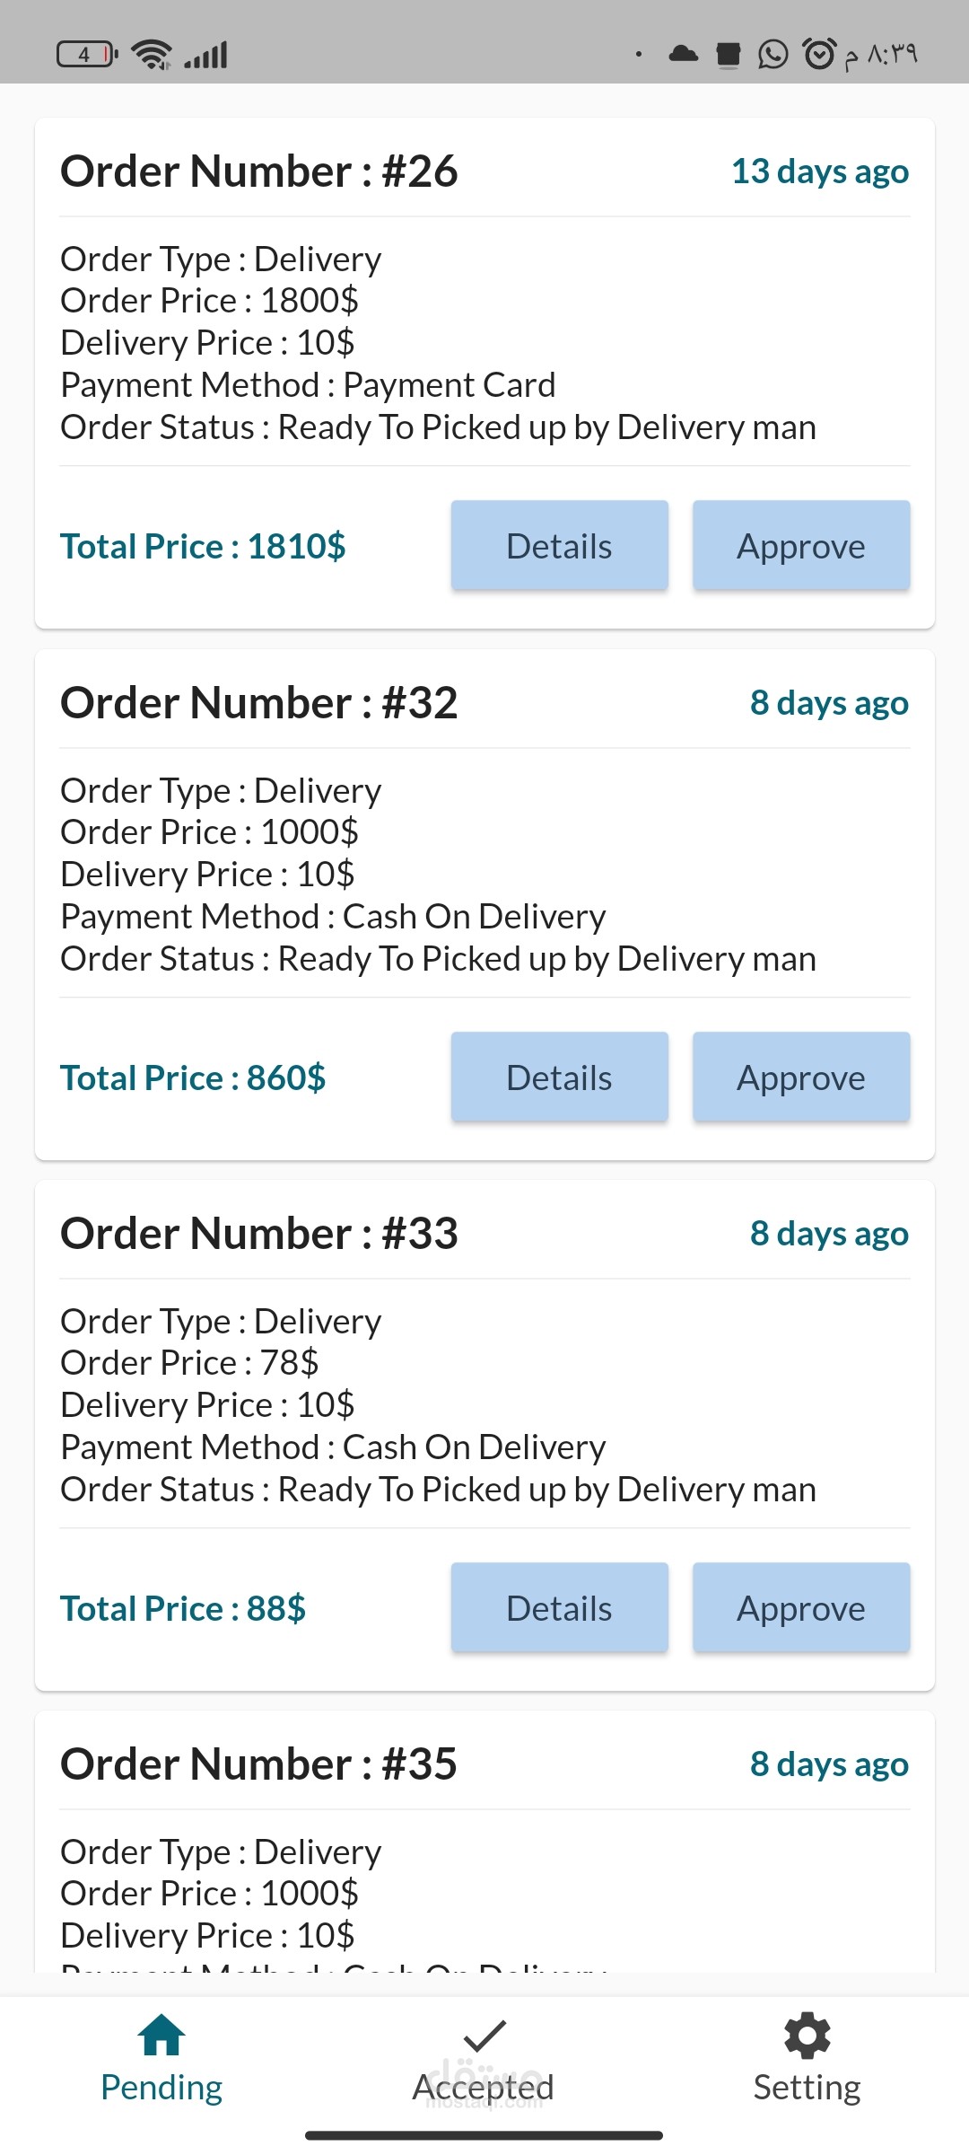Open the Setting gear icon

point(807,2035)
